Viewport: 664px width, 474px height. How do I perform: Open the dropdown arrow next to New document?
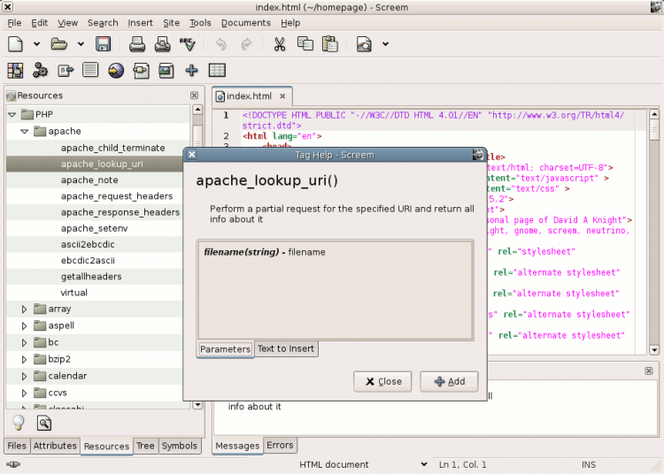point(36,43)
